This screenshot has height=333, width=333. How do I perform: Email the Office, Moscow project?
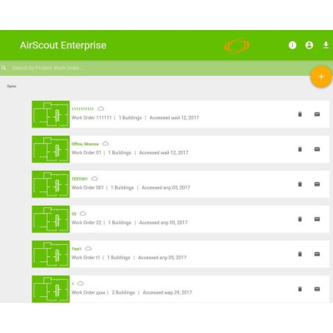point(317,149)
